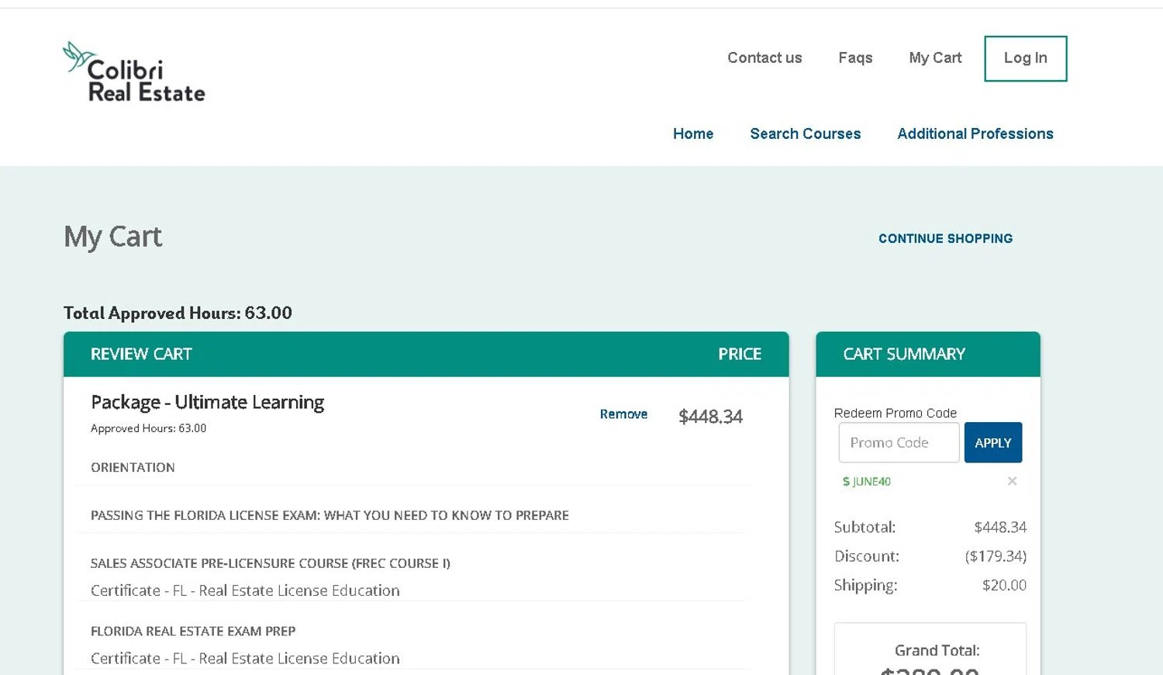Viewport: 1163px width, 675px height.
Task: Remove the JUNE40 promo code with the X
Action: [1012, 481]
